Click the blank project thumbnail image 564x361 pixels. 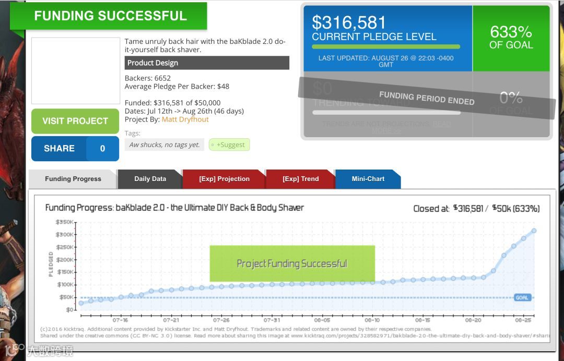tap(76, 71)
